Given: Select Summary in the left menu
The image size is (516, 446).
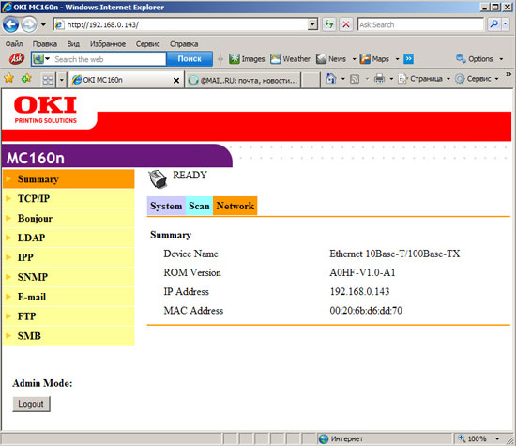Looking at the screenshot, I should tap(68, 178).
